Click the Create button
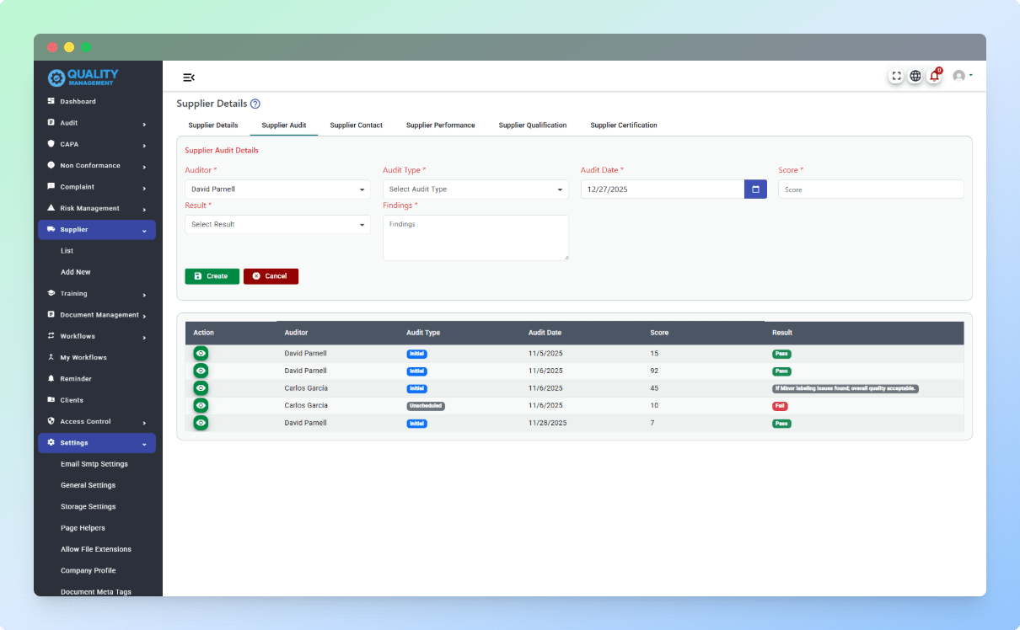This screenshot has height=630, width=1020. [212, 275]
